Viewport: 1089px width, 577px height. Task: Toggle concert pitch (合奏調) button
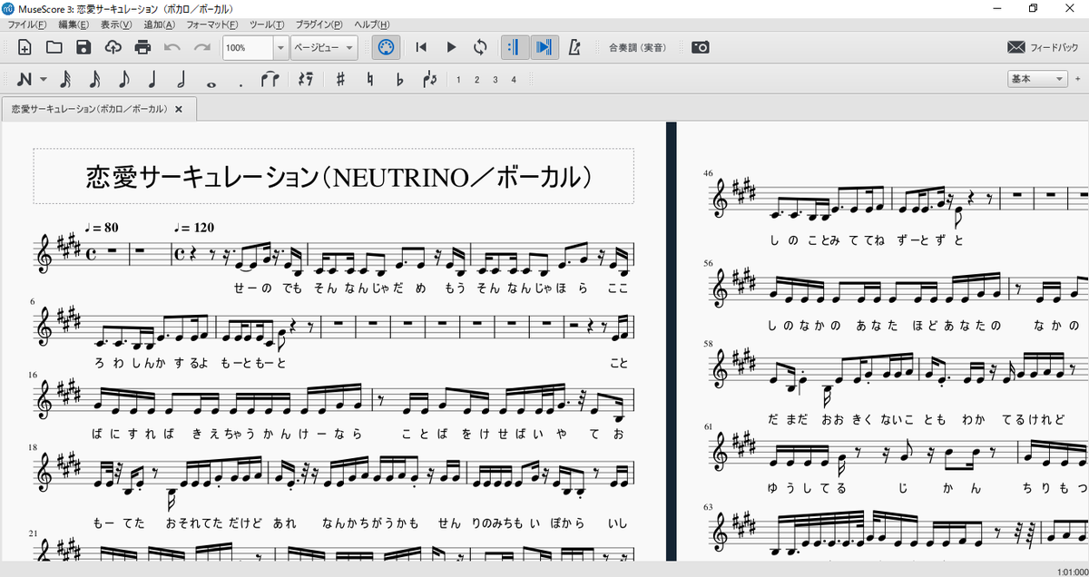pyautogui.click(x=636, y=47)
